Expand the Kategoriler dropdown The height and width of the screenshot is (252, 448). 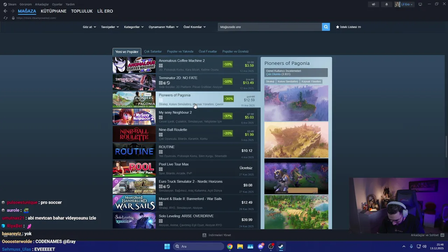(x=134, y=27)
